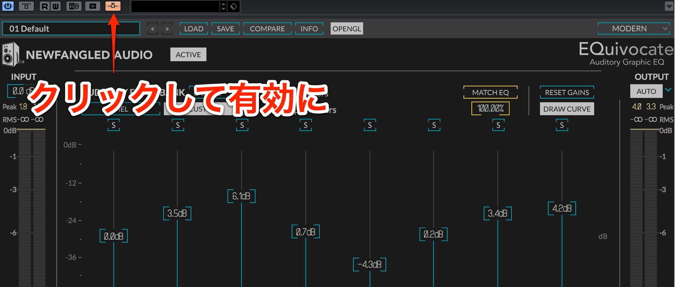675x287 pixels.
Task: Step through presets with the up/down arrows
Action: (223, 6)
